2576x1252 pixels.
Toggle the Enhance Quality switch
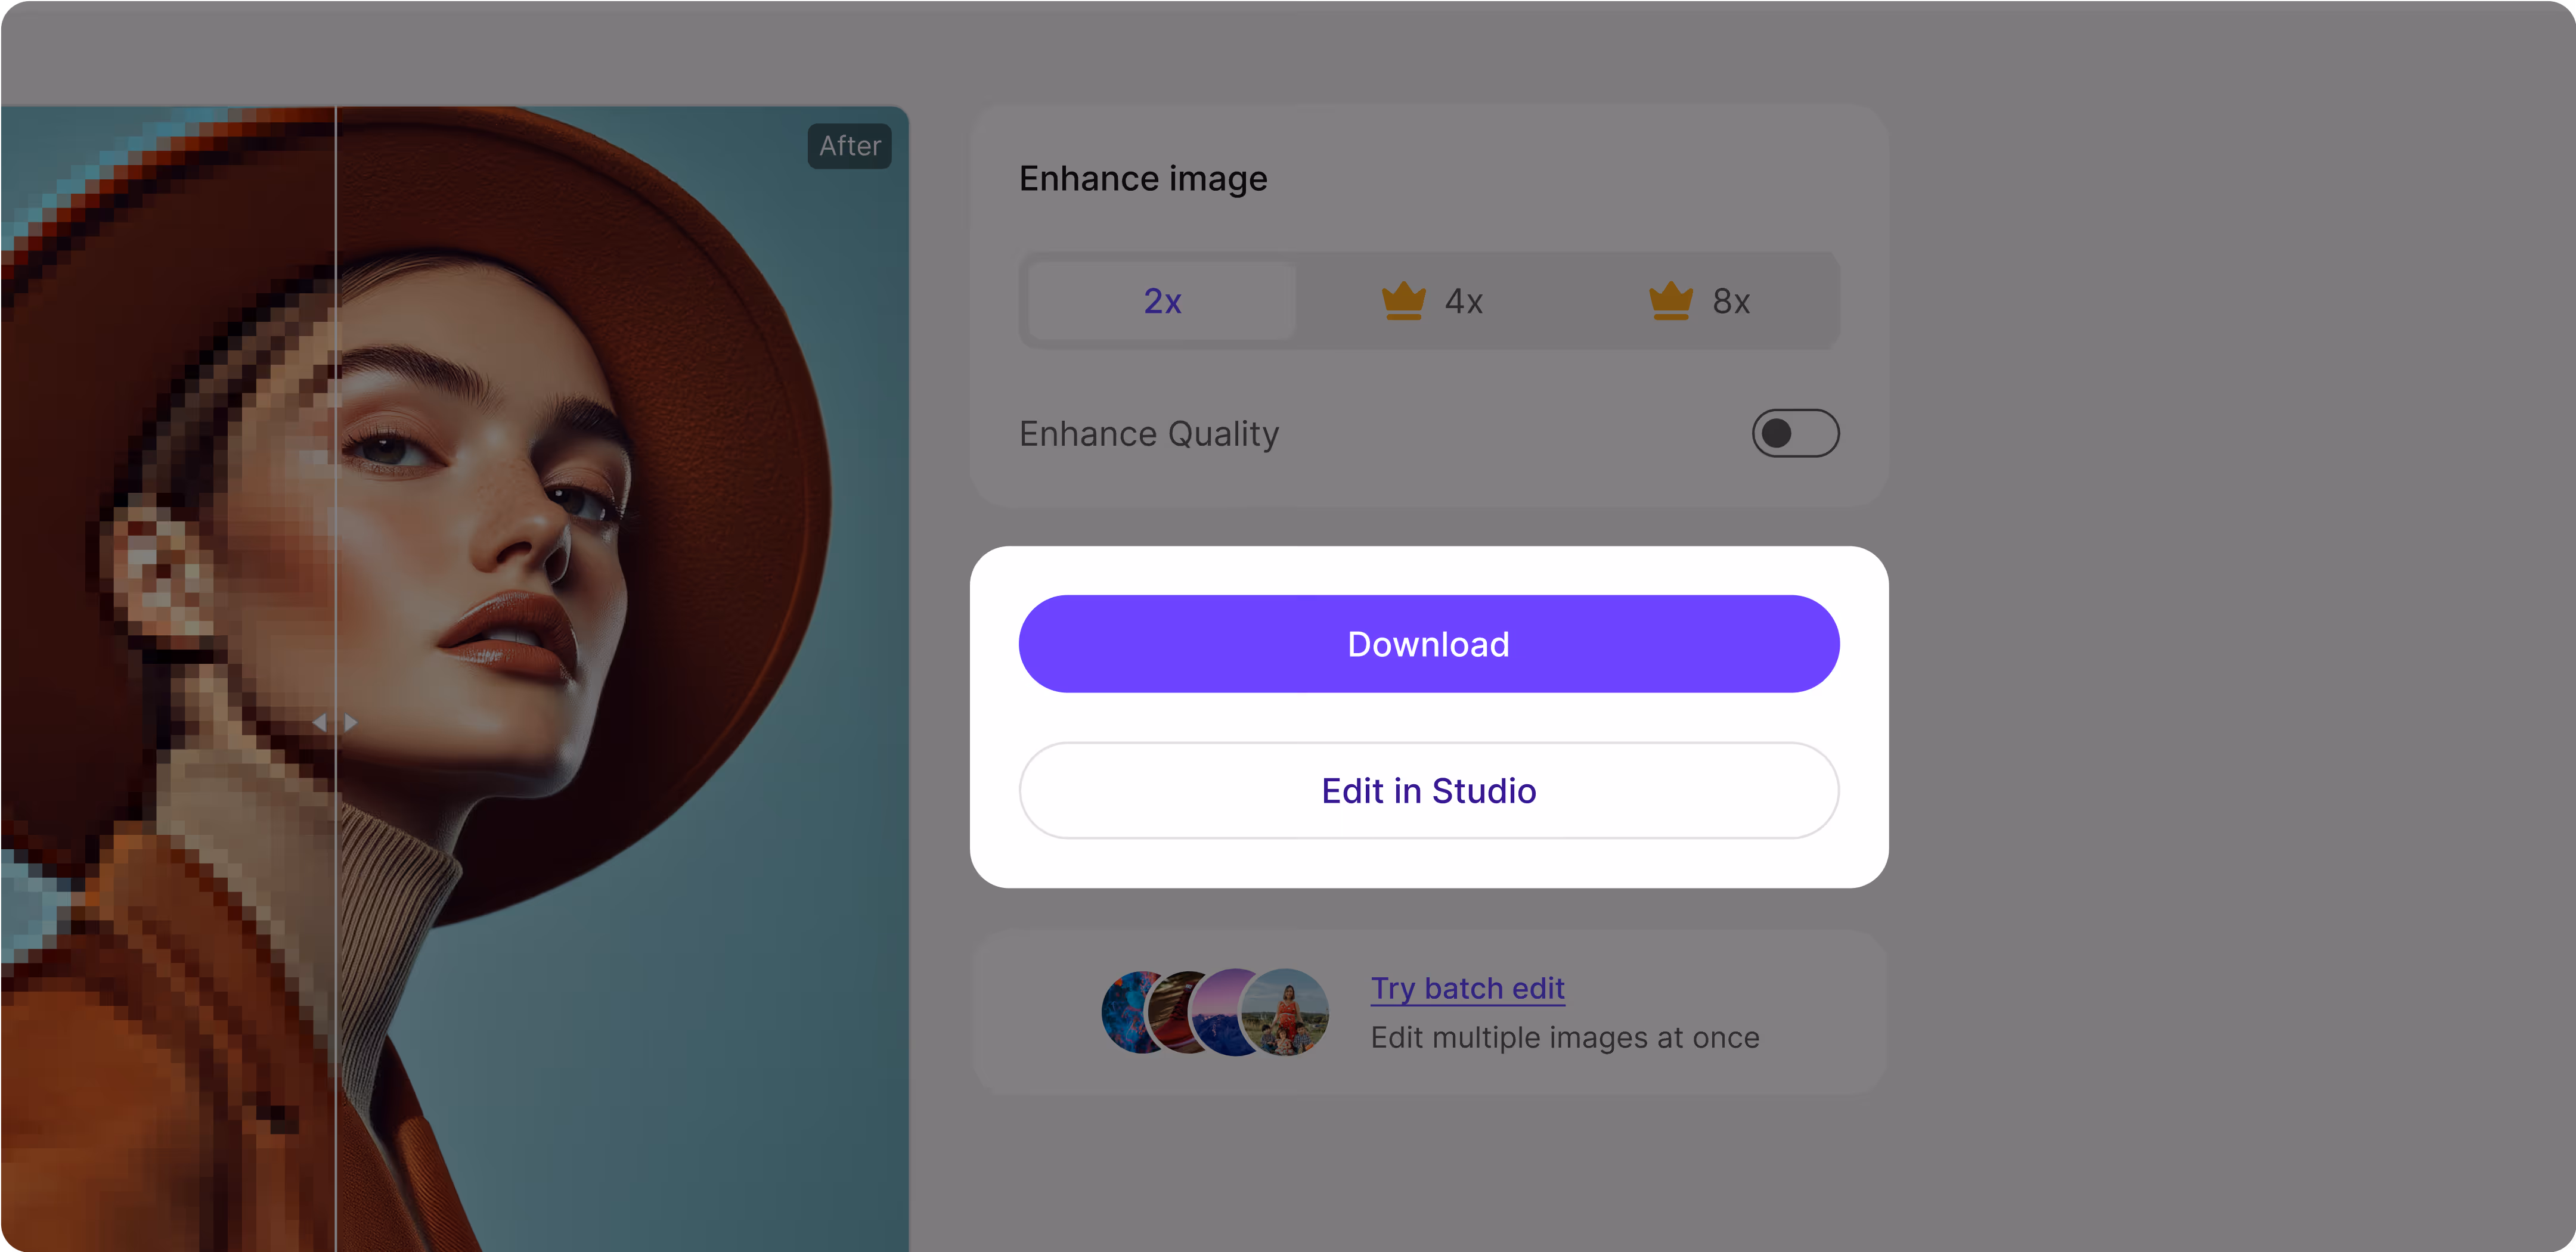pyautogui.click(x=1795, y=434)
